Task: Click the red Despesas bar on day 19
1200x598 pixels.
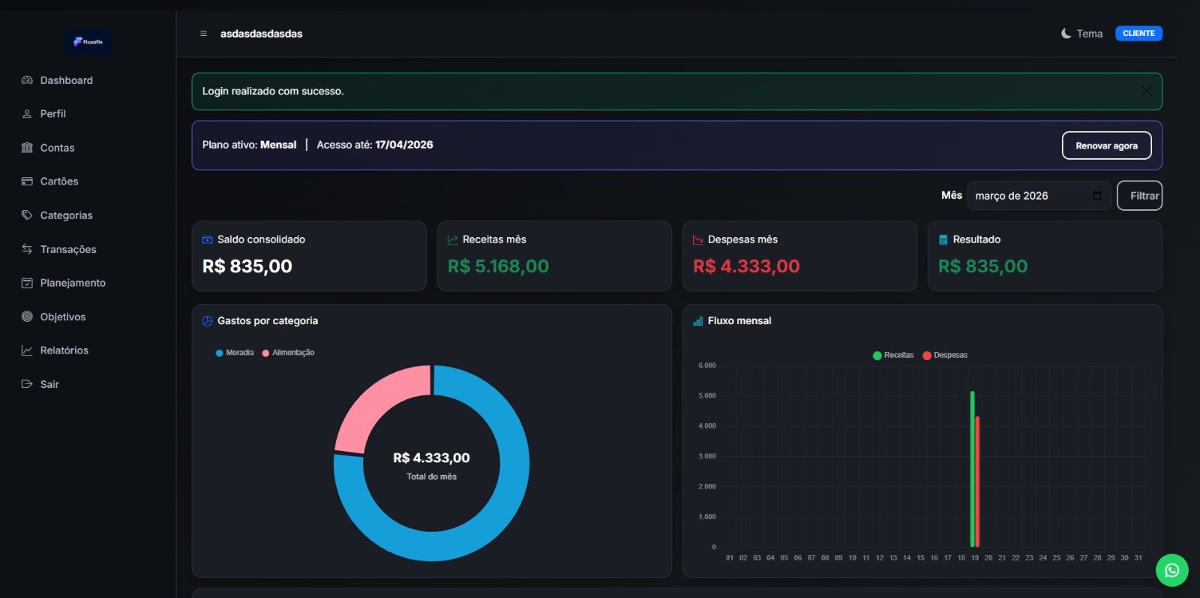Action: pos(977,482)
